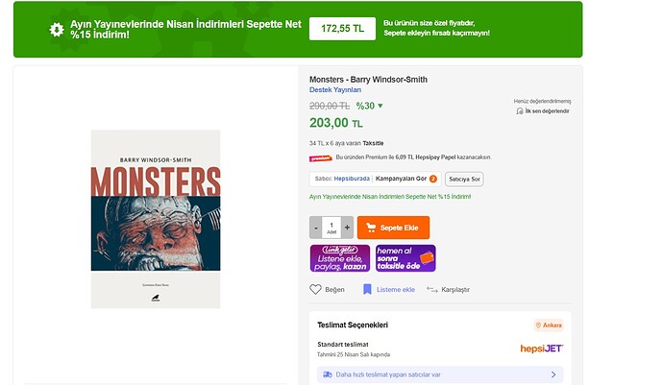Open Kampanyaları Gör campaigns list
This screenshot has height=385, width=663.
[400, 179]
